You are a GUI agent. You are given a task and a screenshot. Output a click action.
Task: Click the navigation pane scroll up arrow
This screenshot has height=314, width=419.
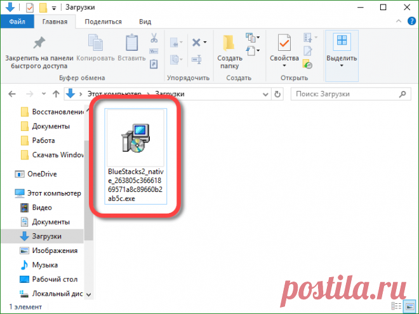(x=89, y=110)
